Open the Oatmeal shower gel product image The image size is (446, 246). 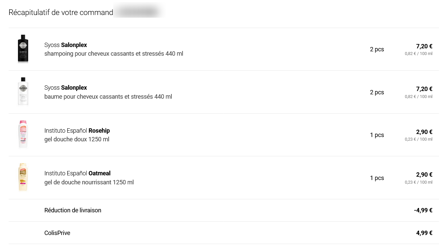click(x=23, y=177)
